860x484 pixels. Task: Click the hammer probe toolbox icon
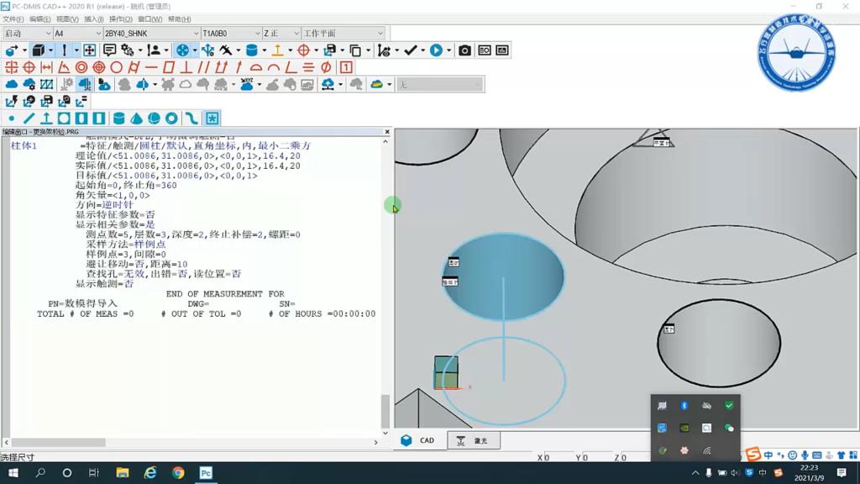(226, 50)
